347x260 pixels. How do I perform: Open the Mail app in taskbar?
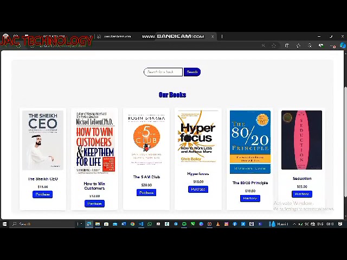115,224
